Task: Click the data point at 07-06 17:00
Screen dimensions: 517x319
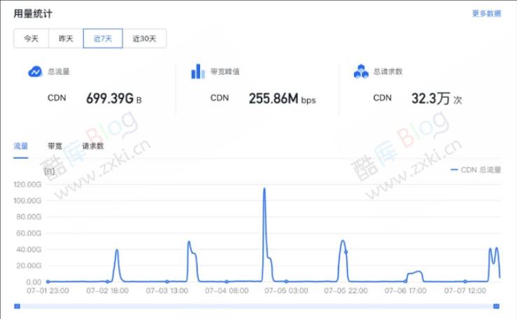Action: pos(406,281)
